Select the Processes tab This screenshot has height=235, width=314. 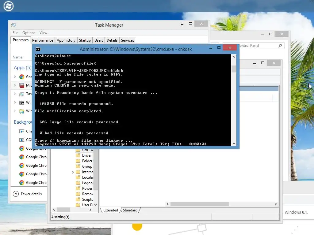[x=21, y=40]
